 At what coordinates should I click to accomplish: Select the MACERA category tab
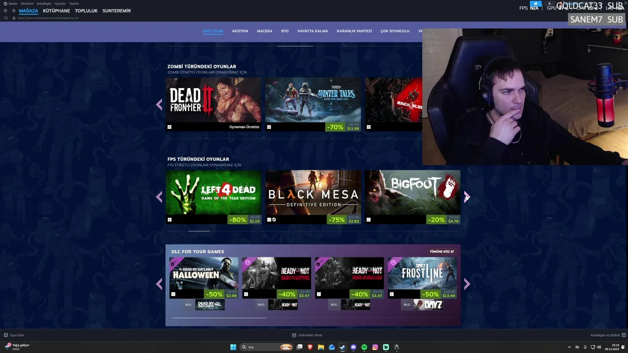(264, 31)
